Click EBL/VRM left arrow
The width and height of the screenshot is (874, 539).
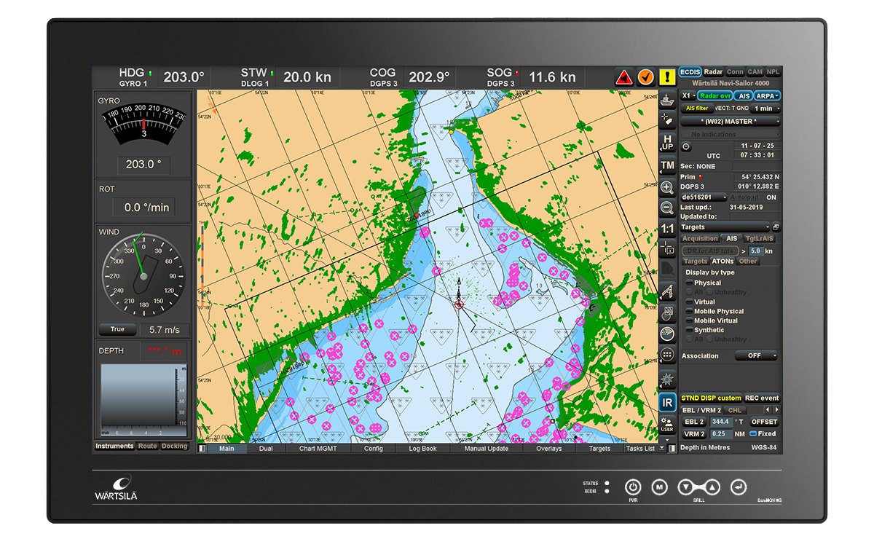(x=766, y=410)
